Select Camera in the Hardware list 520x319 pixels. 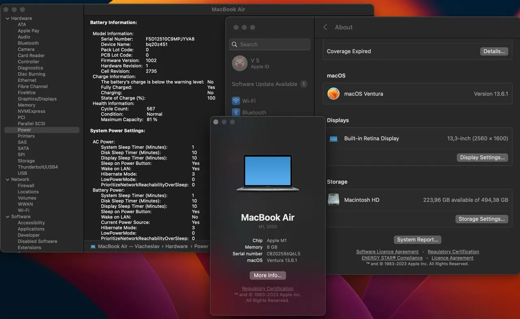[x=26, y=50]
